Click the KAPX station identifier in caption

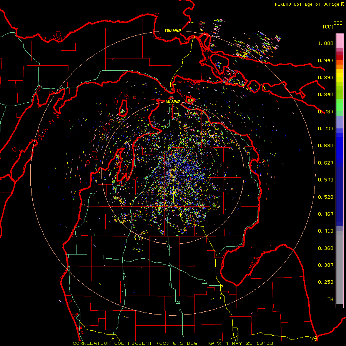tap(215, 343)
